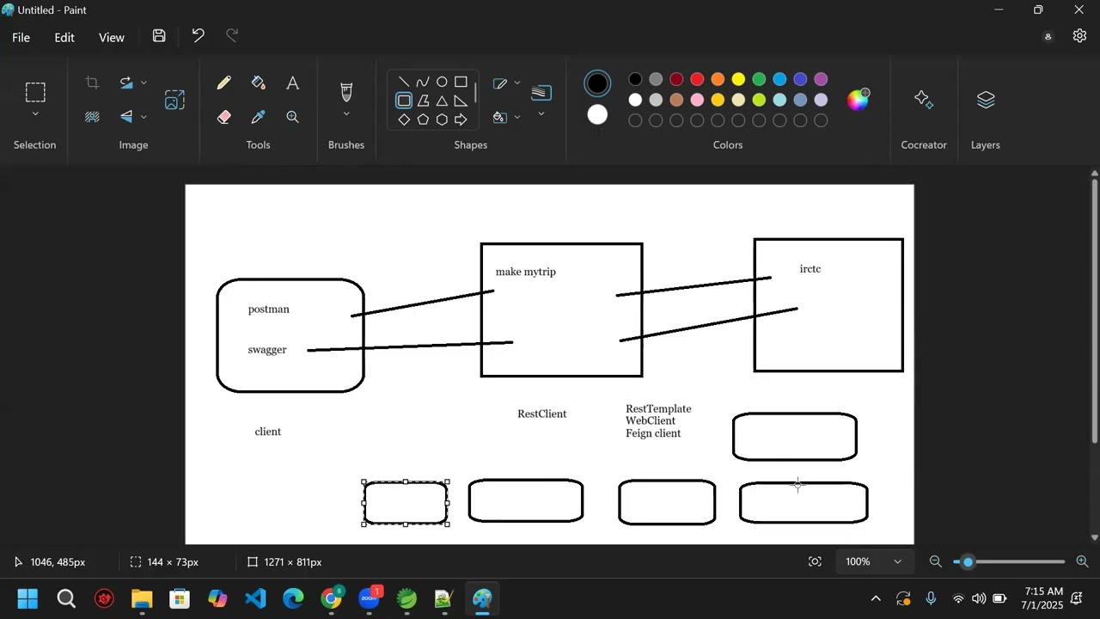Open the Edit colors wheel
The image size is (1100, 619).
pyautogui.click(x=859, y=100)
